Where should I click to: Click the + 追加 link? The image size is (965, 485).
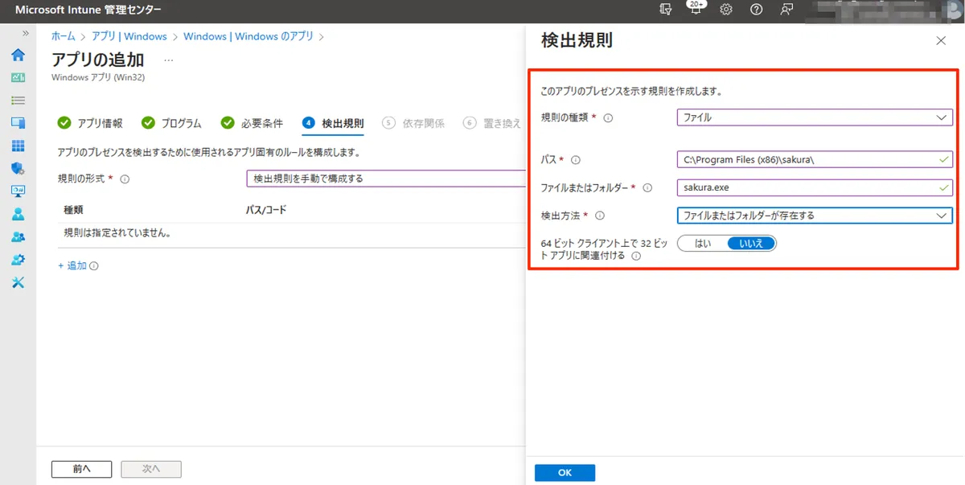tap(72, 265)
